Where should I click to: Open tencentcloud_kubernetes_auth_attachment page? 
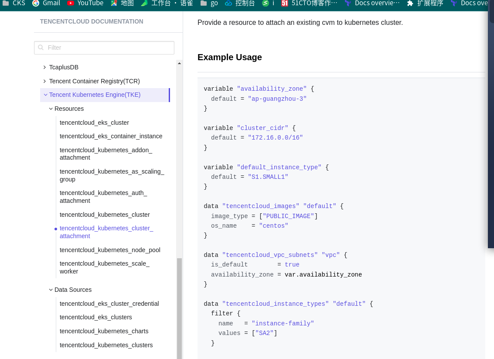point(103,197)
